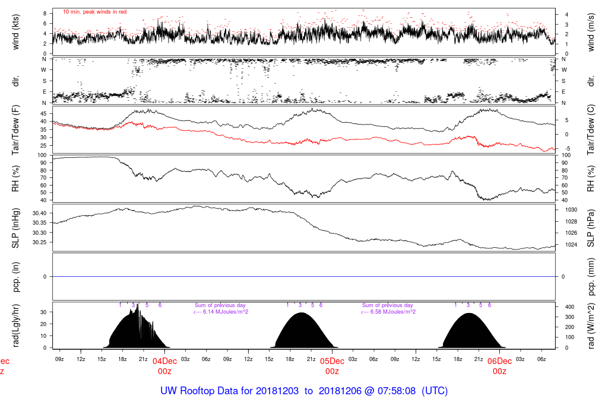Screen dimensions: 608x415
Task: Click the '30.25' pressure tick label
Action: pos(40,242)
